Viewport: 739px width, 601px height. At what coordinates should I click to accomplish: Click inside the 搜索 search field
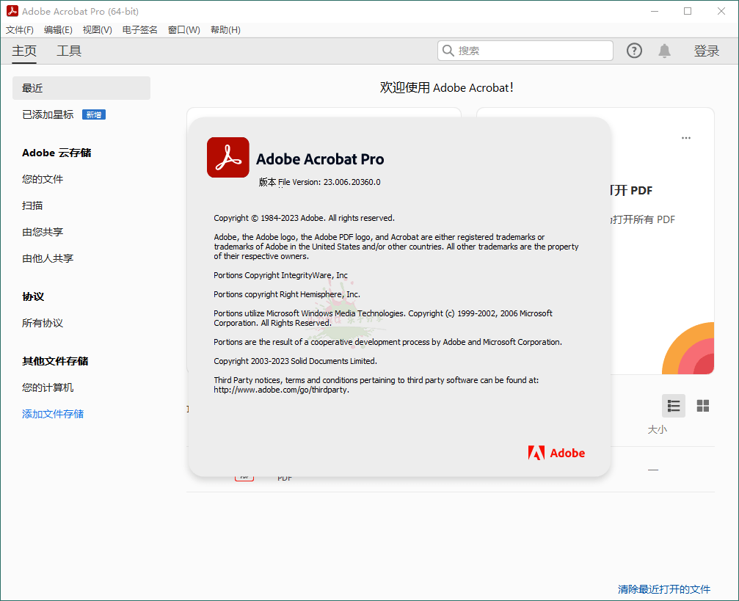click(525, 50)
